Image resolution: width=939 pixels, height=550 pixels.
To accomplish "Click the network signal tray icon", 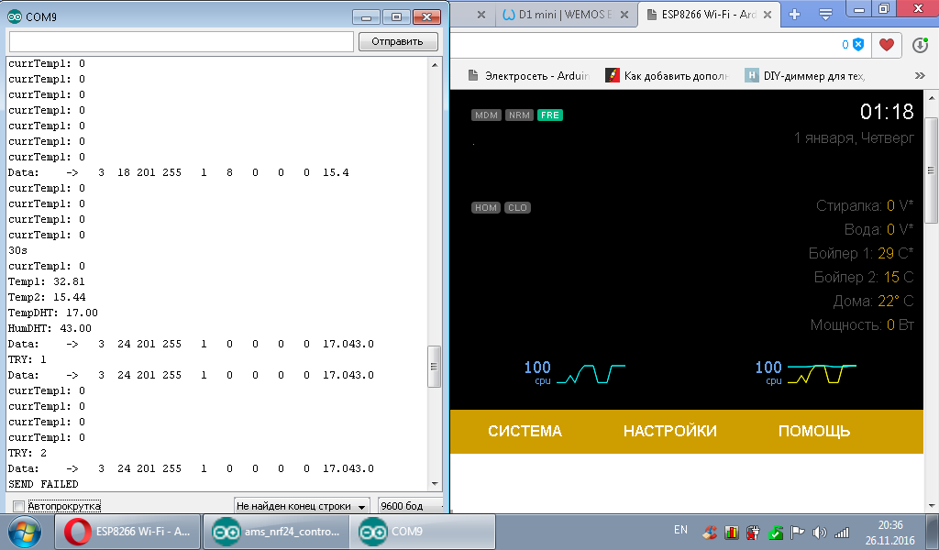I will point(842,532).
